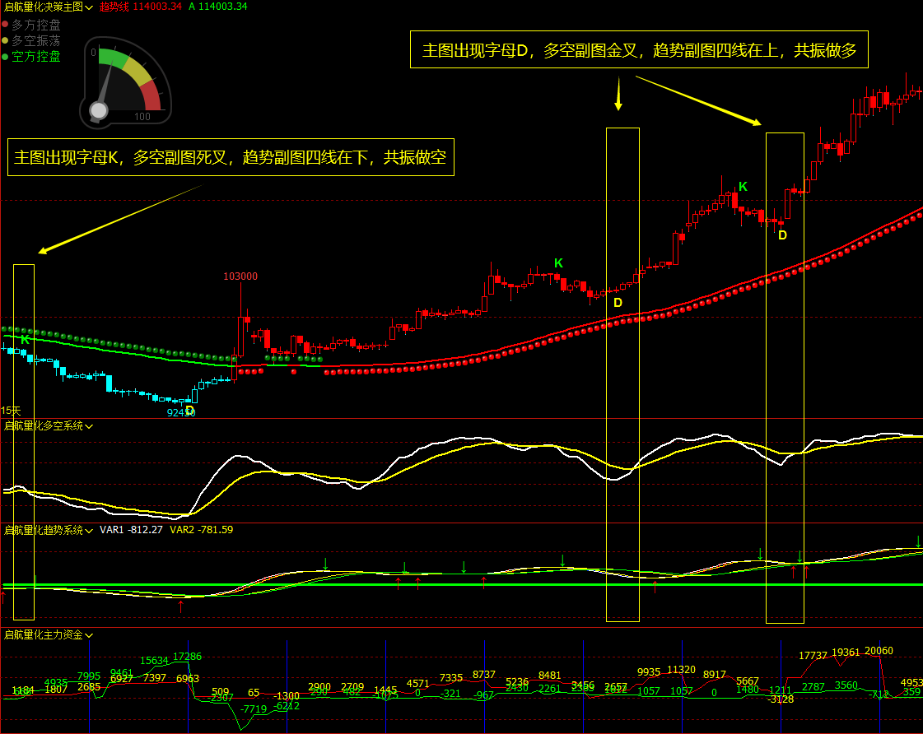Screen dimensions: 923x734
Task: Click the green K marker near candle high at 947
Action: 558,263
